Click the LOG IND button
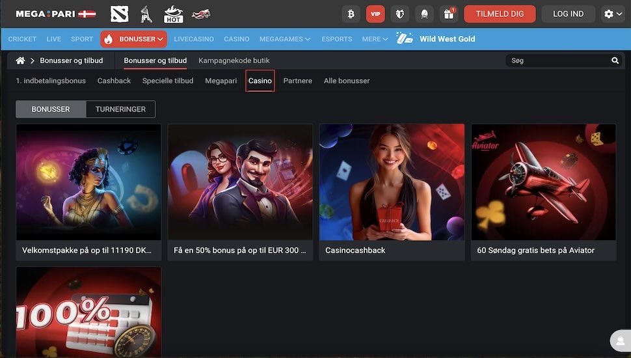The image size is (631, 358). tap(568, 14)
